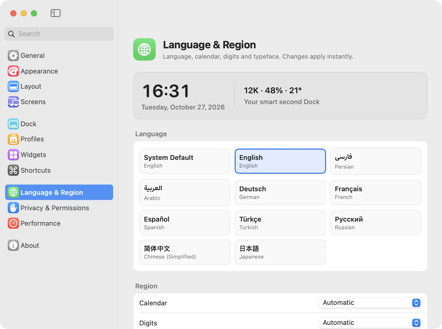Choose Русский language card
Image resolution: width=442 pixels, height=329 pixels.
click(x=376, y=223)
